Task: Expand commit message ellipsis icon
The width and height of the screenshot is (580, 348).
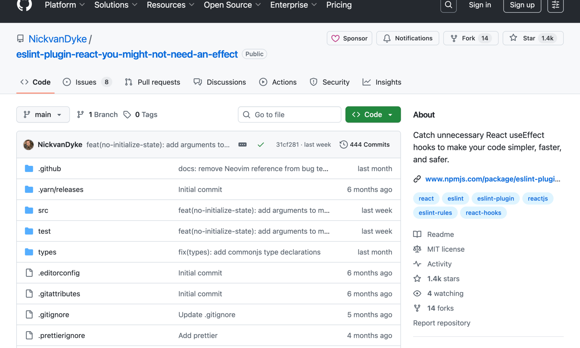Action: click(242, 144)
